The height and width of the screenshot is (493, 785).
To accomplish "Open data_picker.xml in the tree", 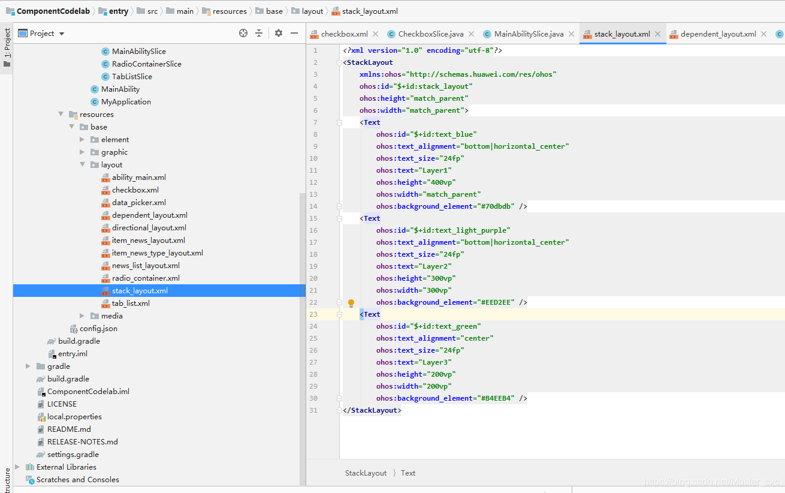I will pyautogui.click(x=139, y=203).
